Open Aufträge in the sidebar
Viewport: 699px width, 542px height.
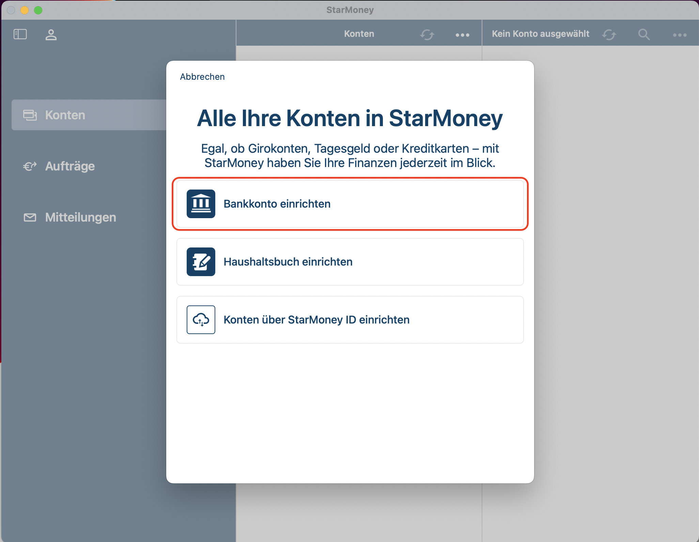click(70, 166)
